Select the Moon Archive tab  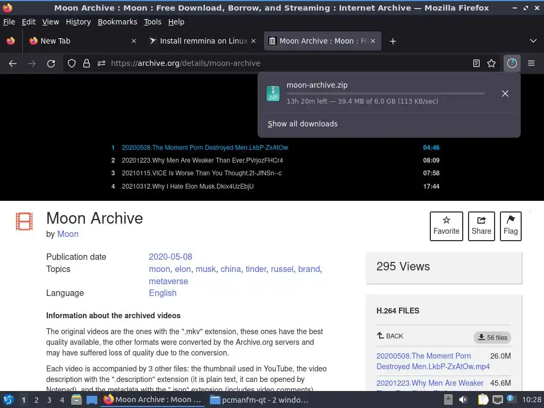(x=322, y=41)
